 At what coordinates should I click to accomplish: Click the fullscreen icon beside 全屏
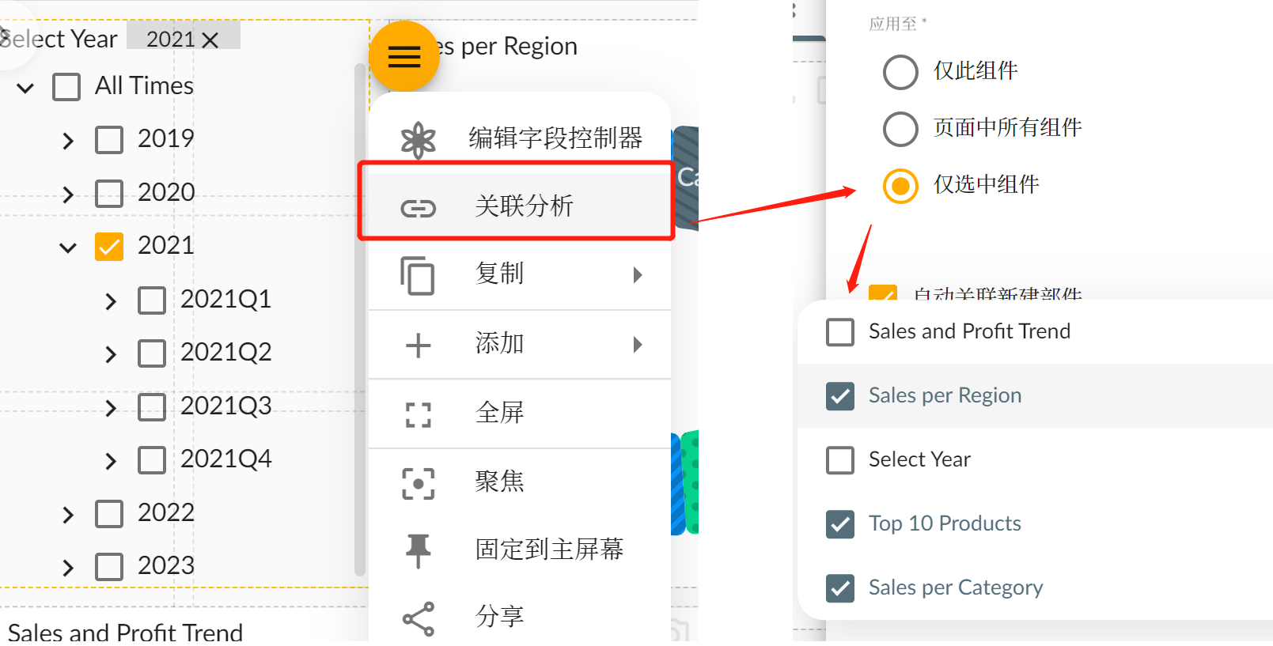(x=418, y=414)
